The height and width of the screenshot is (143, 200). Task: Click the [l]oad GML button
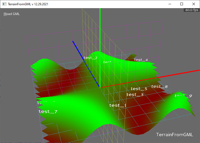pos(12,14)
